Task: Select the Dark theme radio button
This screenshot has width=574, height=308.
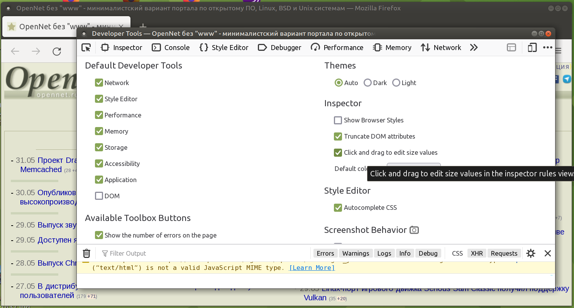Action: click(367, 83)
